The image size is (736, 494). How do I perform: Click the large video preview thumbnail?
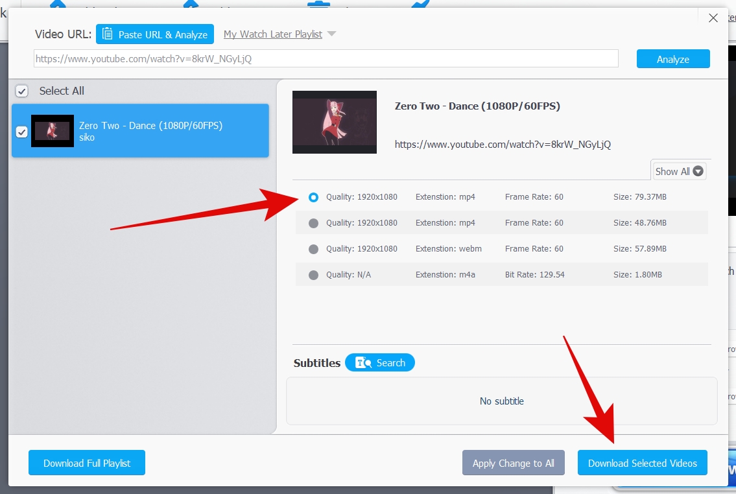pyautogui.click(x=335, y=122)
